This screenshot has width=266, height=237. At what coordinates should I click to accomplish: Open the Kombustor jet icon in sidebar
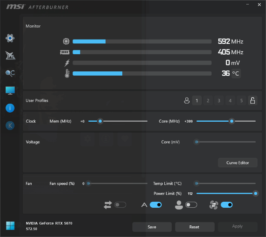[10, 55]
